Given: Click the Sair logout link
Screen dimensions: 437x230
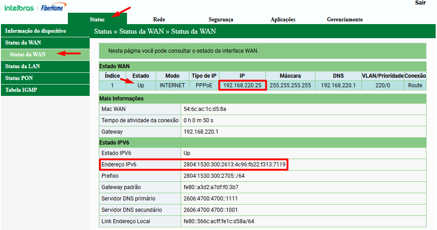Looking at the screenshot, I should [420, 3].
